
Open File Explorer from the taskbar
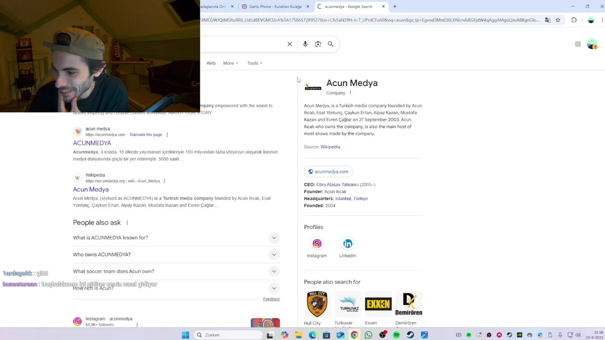coord(299,335)
